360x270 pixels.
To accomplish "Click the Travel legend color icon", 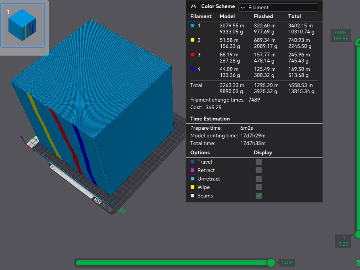I will point(192,162).
